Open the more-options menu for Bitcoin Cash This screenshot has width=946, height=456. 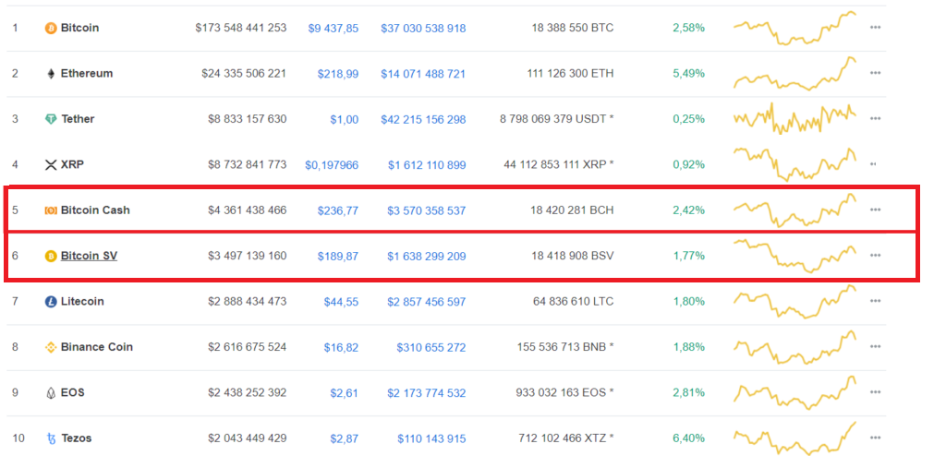(875, 210)
